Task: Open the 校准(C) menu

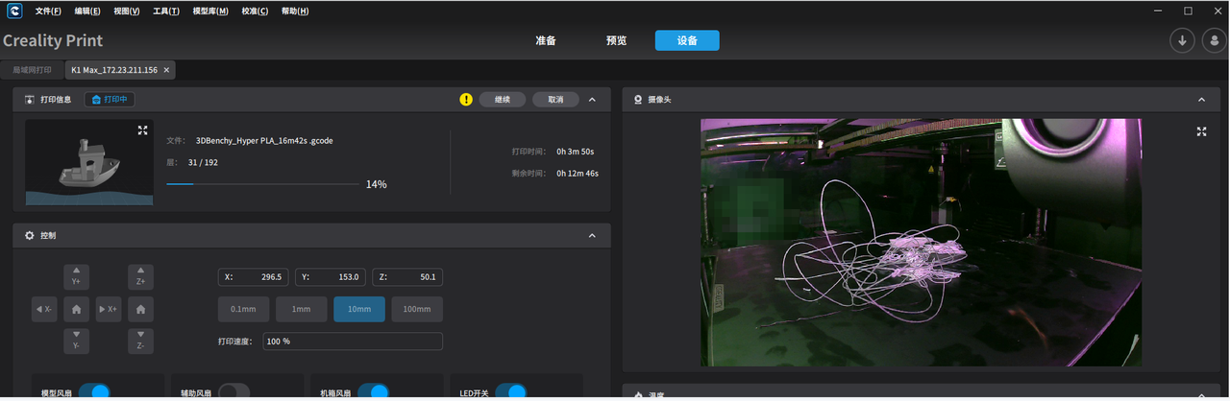Action: click(x=255, y=12)
